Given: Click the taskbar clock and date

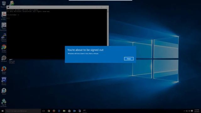Looking at the screenshot, I should pos(197,111).
